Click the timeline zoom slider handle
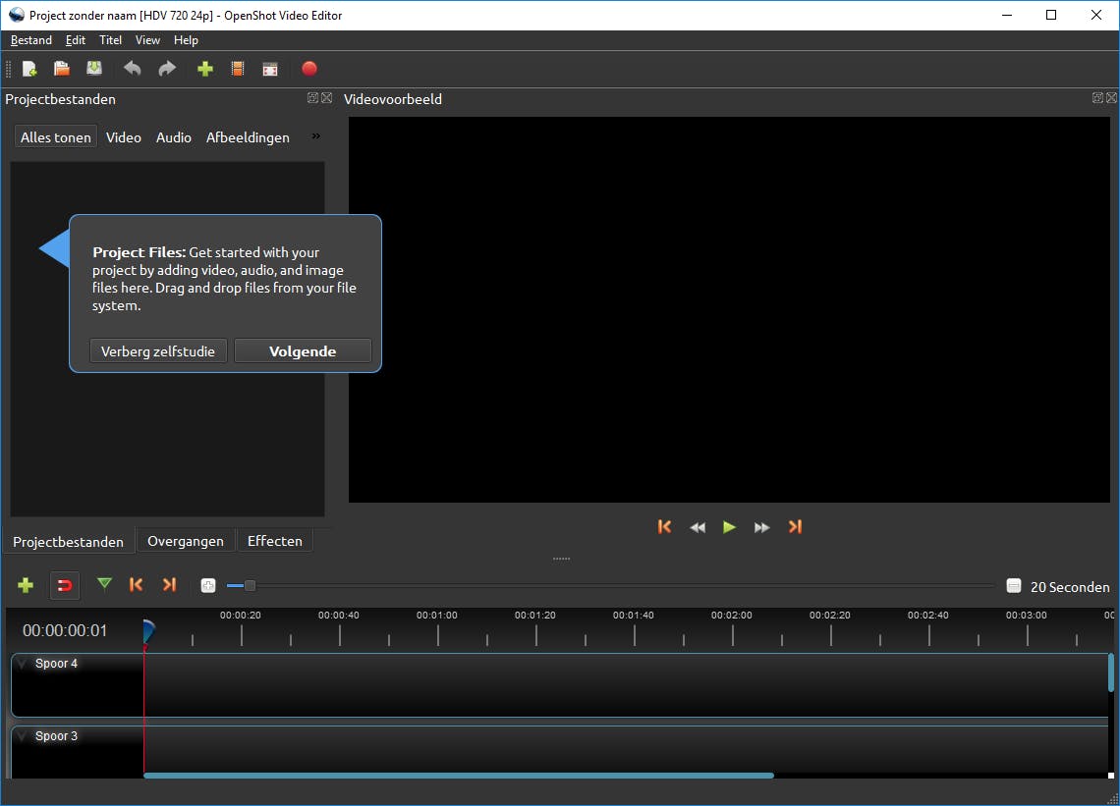 [x=250, y=586]
